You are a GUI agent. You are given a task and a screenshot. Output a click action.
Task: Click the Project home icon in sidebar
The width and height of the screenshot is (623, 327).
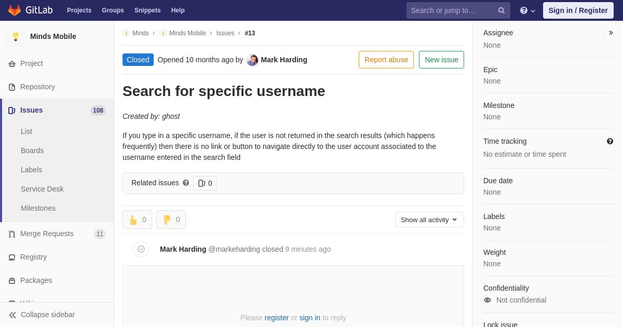[x=12, y=64]
